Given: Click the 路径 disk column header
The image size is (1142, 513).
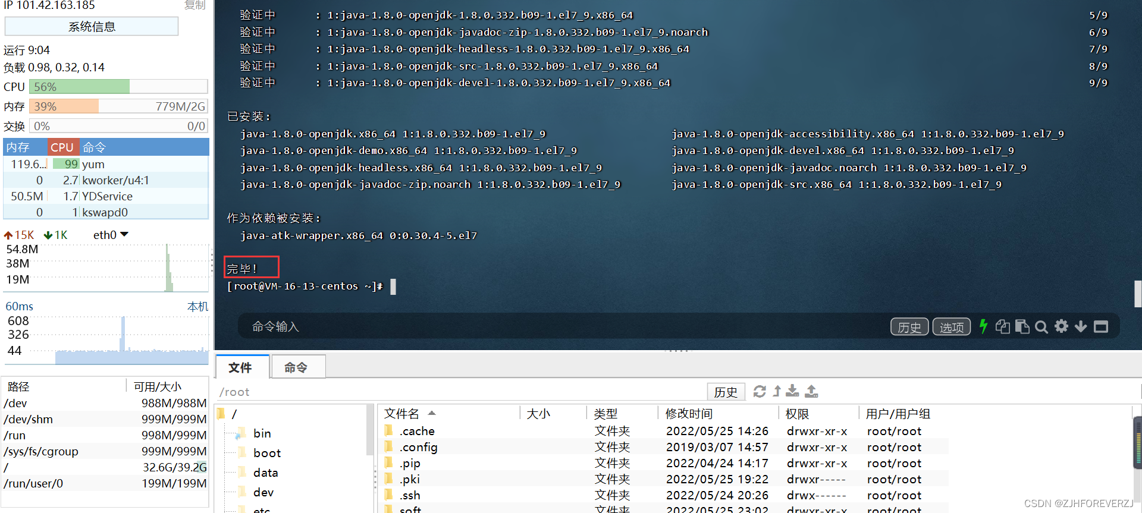Looking at the screenshot, I should pos(18,386).
